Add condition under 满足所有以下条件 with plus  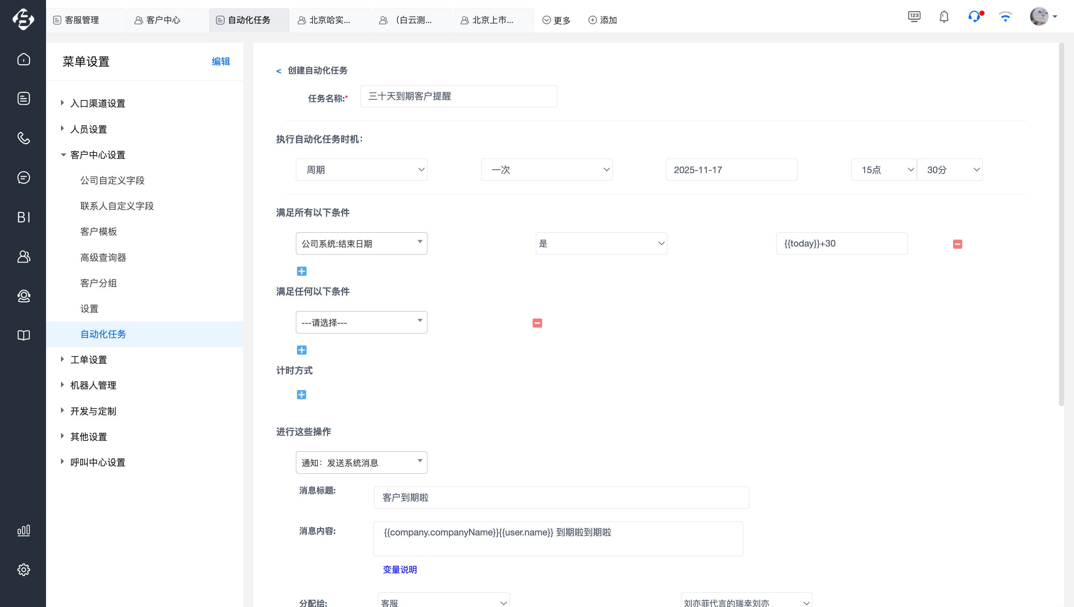click(x=301, y=271)
